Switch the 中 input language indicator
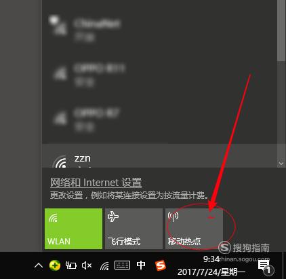Screen dimensions: 286x279 pos(141,265)
